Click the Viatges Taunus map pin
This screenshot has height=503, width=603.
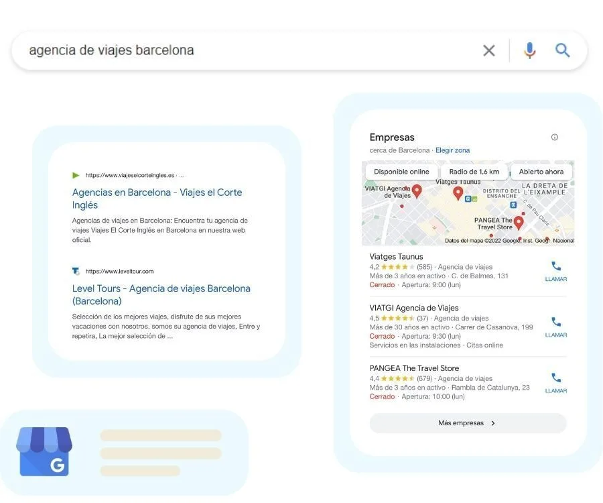pyautogui.click(x=458, y=192)
